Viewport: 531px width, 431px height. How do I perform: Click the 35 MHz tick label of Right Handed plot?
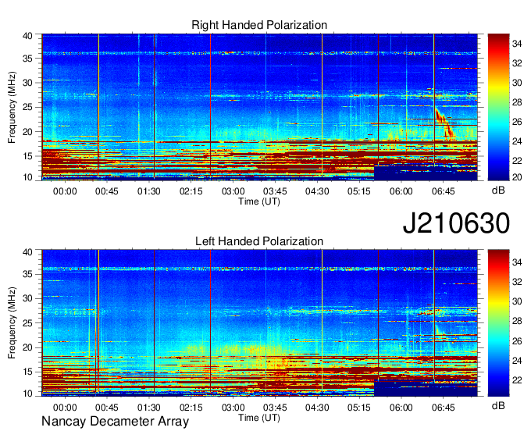(27, 59)
